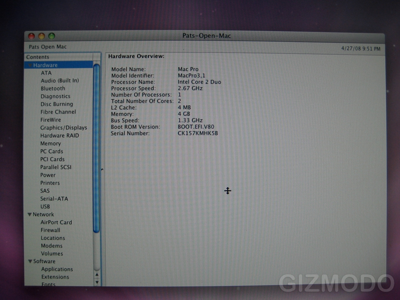Select the Hardware category row

coord(58,65)
